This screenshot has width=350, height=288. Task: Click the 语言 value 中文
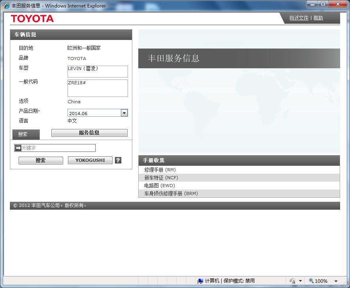(72, 121)
